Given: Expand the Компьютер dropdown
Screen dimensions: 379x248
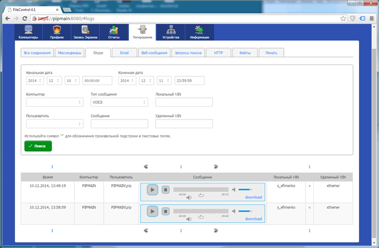Looking at the screenshot, I should tap(54, 102).
